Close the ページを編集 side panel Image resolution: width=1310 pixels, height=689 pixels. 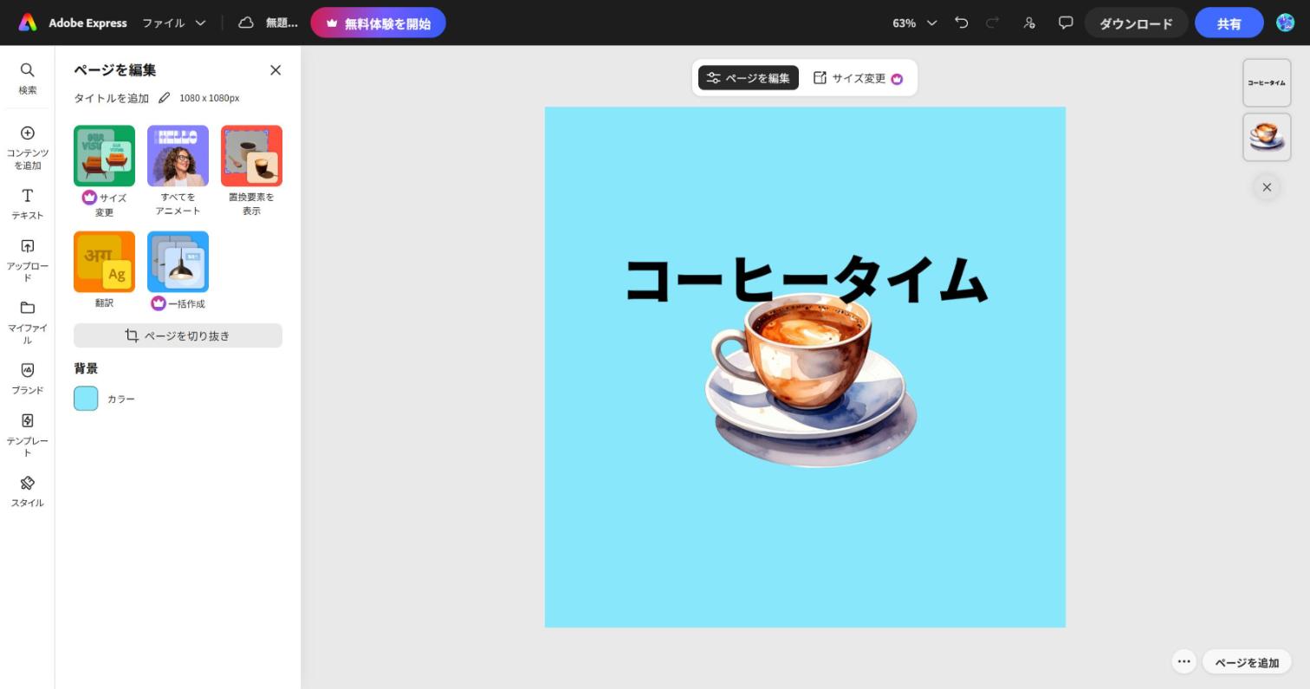276,70
